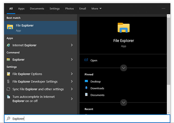Expand the Explorer command result arrow
This screenshot has width=174, height=123.
tap(72, 60)
